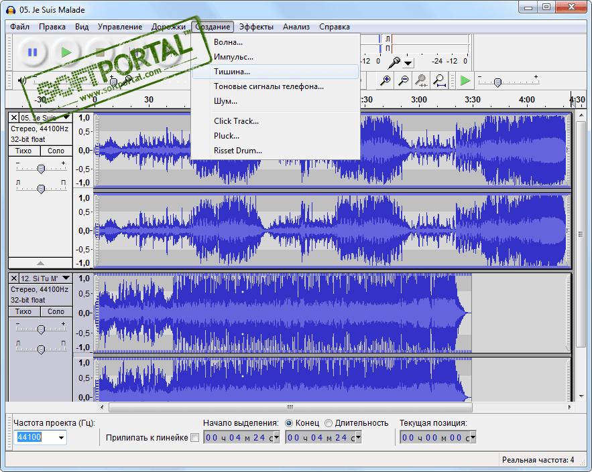592x472 pixels.
Task: Enable the snap to ruler checkbox
Action: pos(195,438)
